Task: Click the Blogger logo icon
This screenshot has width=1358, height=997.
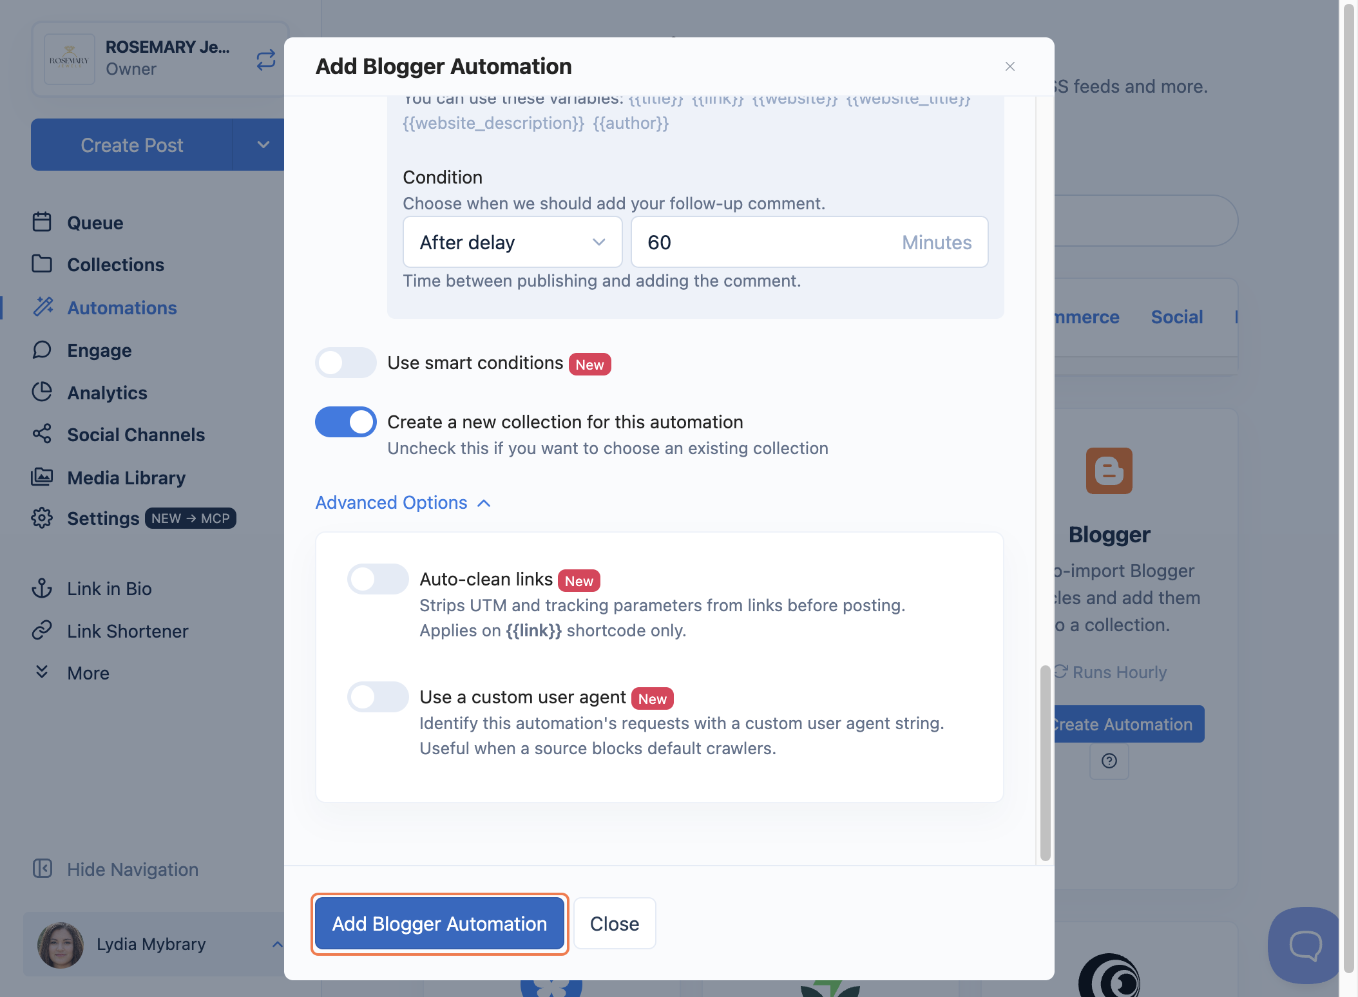Action: (1109, 471)
